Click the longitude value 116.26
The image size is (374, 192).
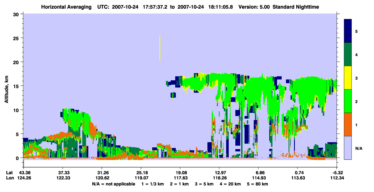pyautogui.click(x=219, y=178)
